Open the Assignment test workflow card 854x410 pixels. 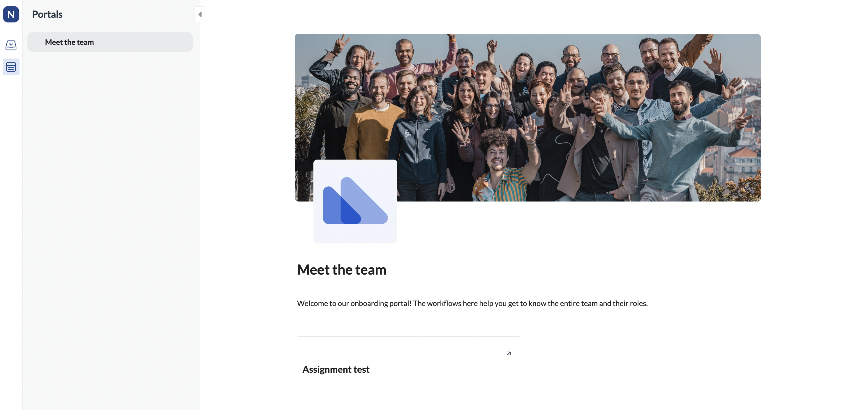point(408,373)
